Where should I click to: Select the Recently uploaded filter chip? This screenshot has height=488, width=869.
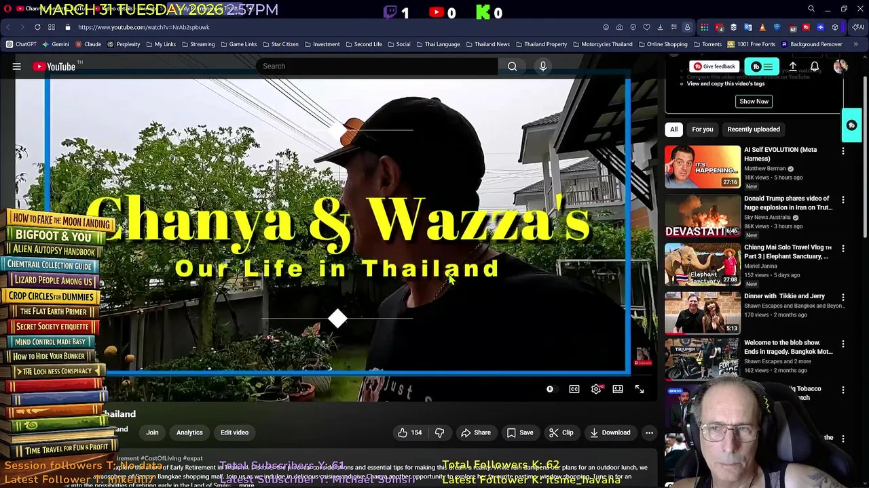coord(754,129)
